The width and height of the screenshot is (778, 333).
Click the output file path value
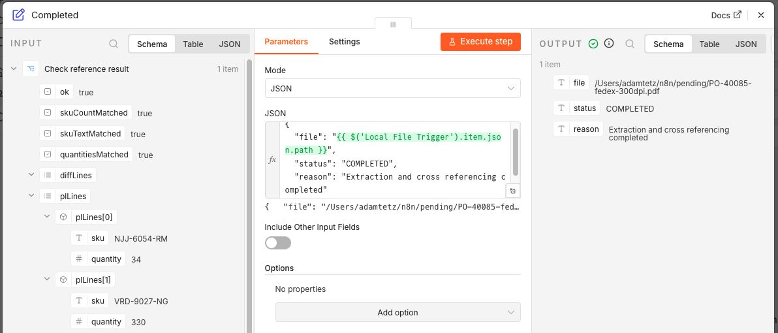[674, 87]
